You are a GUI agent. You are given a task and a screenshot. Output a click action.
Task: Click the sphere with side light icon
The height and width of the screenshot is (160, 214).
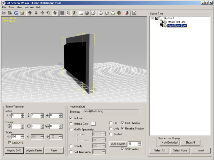(x=107, y=13)
